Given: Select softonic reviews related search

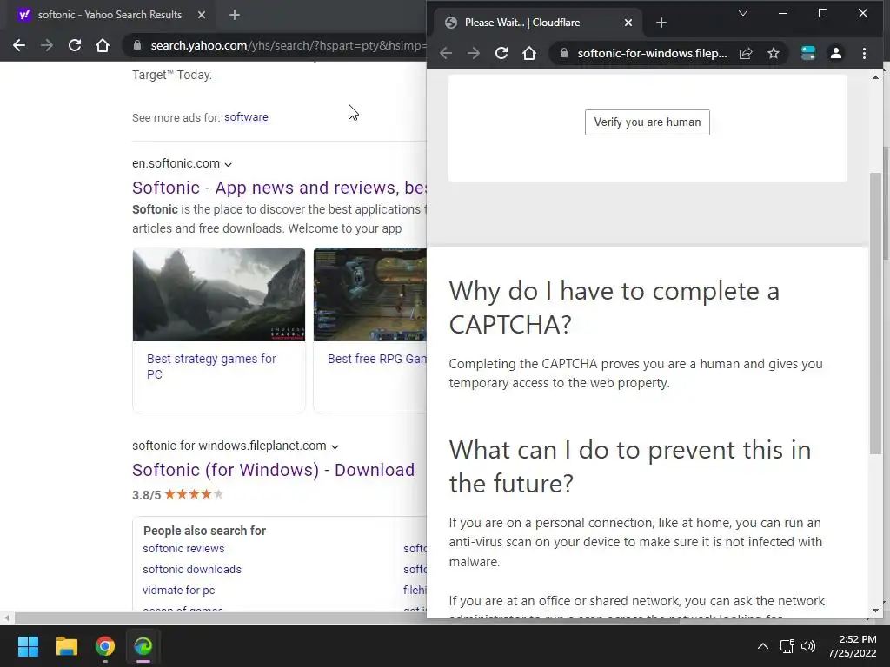Looking at the screenshot, I should [183, 549].
